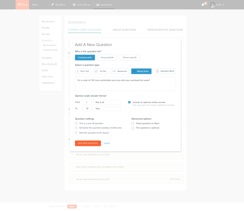Click the notifications bell icon
Viewport: 244px width, 211px height.
203,5
